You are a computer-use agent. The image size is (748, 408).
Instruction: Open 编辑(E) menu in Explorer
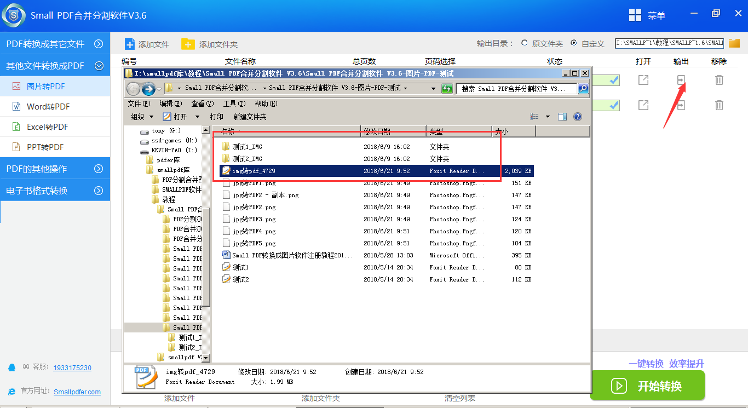pyautogui.click(x=171, y=104)
